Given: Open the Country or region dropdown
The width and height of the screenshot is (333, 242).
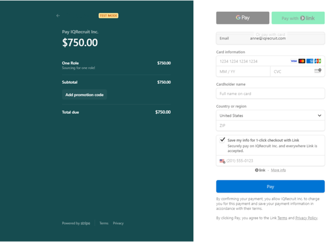Looking at the screenshot, I should tap(270, 115).
